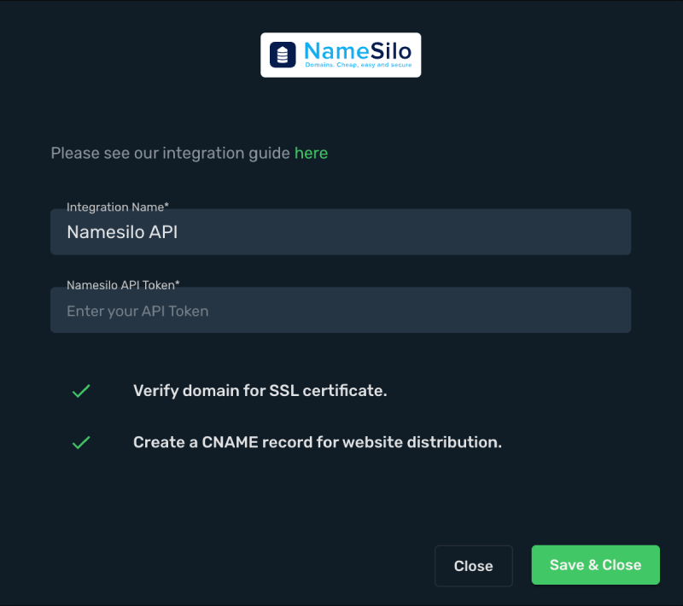This screenshot has width=683, height=606.
Task: Click the asterisk after Namesilo API Token label
Action: point(177,285)
